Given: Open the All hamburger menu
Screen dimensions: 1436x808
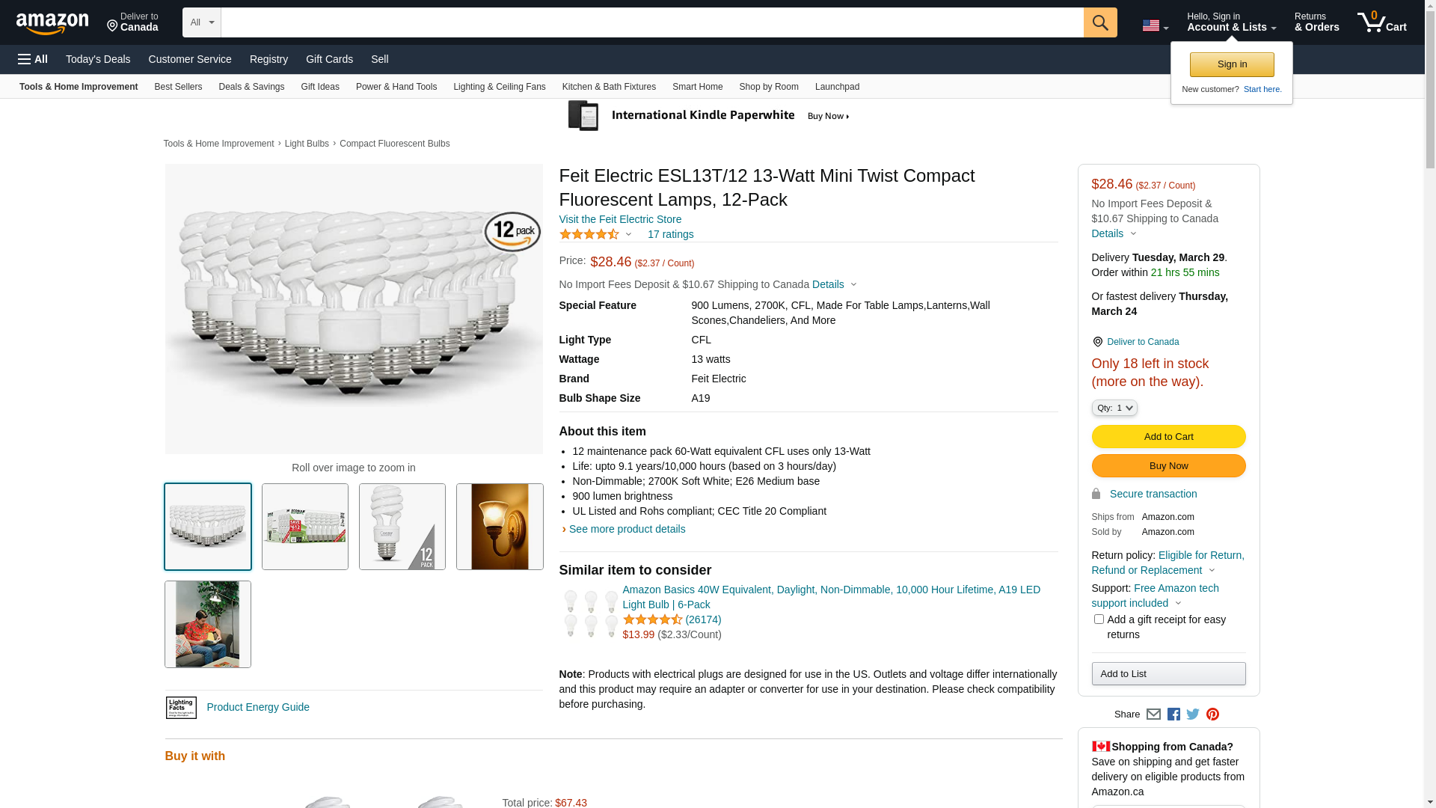Looking at the screenshot, I should point(33,59).
